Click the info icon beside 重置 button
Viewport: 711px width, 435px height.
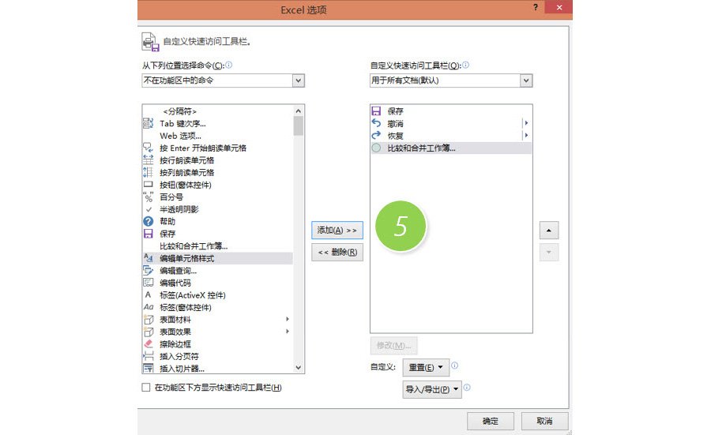[454, 366]
